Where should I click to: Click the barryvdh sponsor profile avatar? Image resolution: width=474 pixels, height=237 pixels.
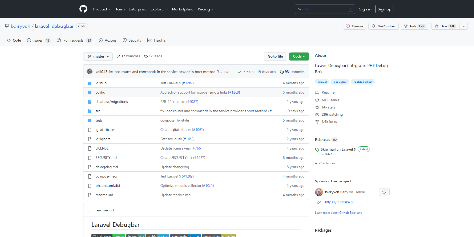pyautogui.click(x=319, y=192)
